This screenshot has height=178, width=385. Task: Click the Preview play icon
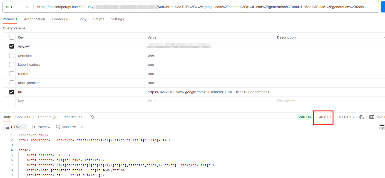click(34, 127)
